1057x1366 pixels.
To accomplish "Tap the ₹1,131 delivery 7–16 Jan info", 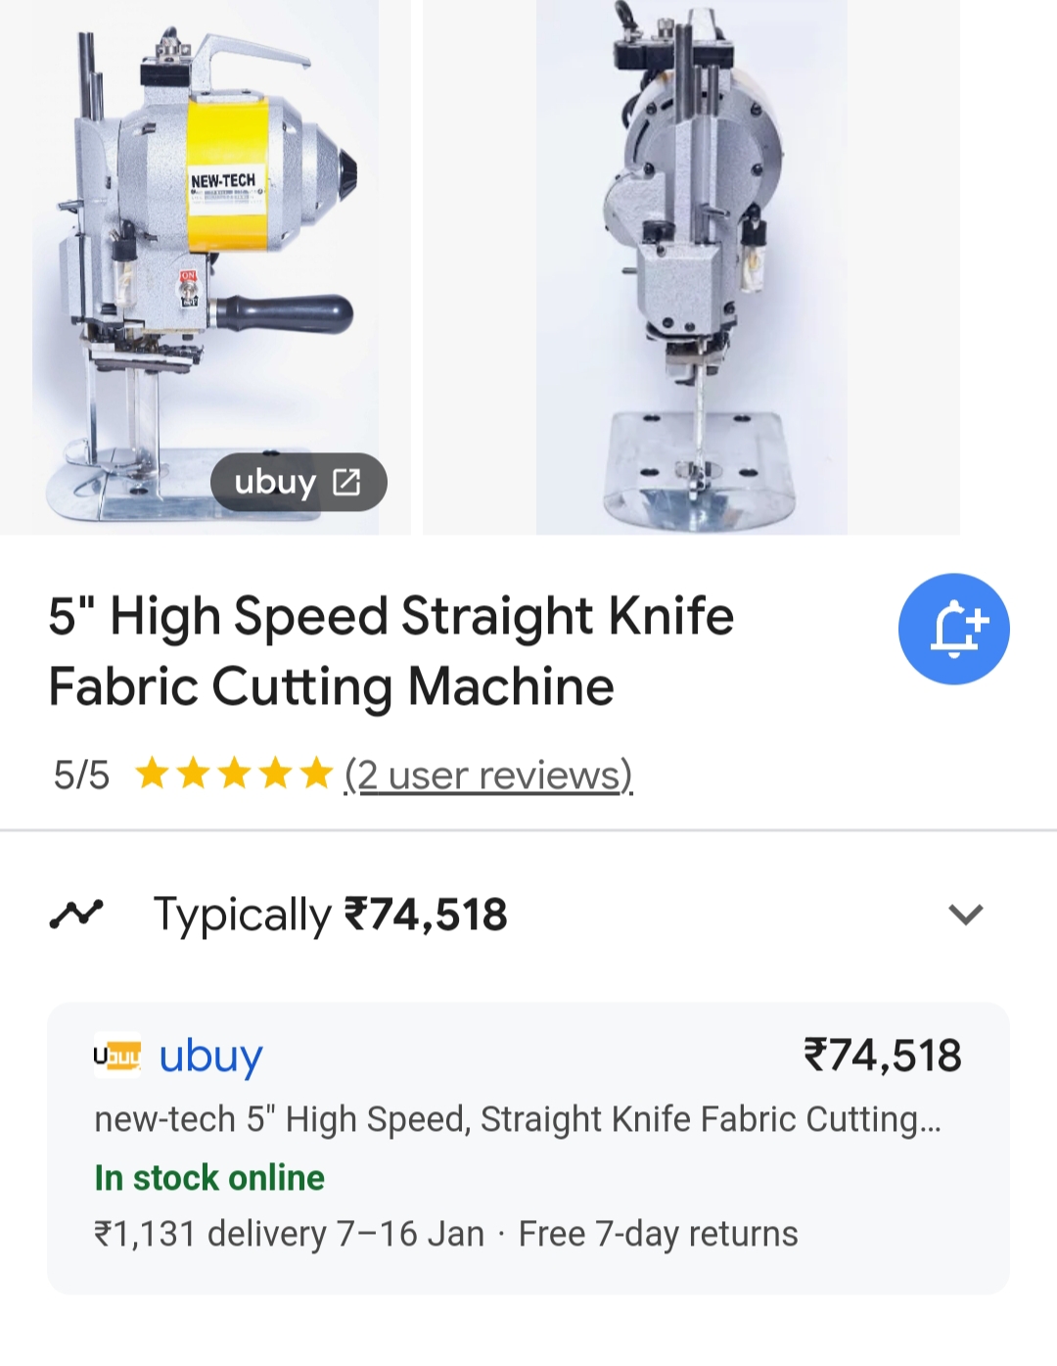I will click(289, 1234).
